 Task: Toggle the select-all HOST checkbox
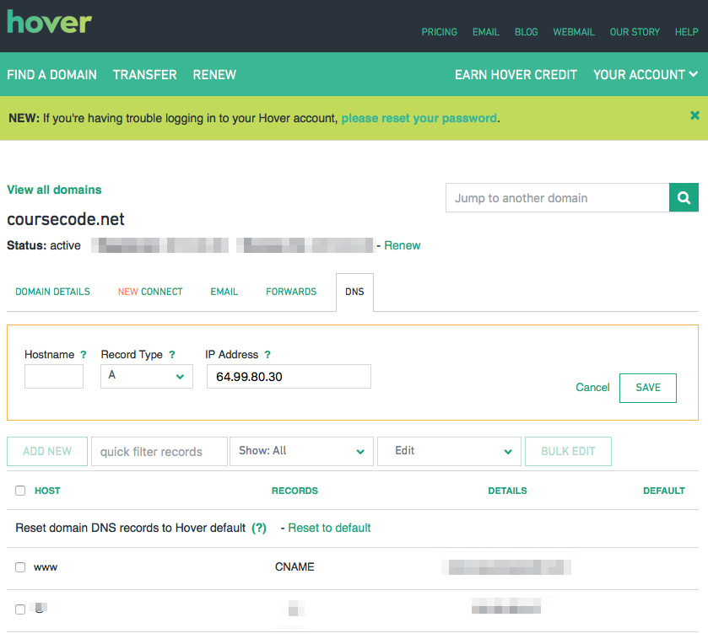20,491
